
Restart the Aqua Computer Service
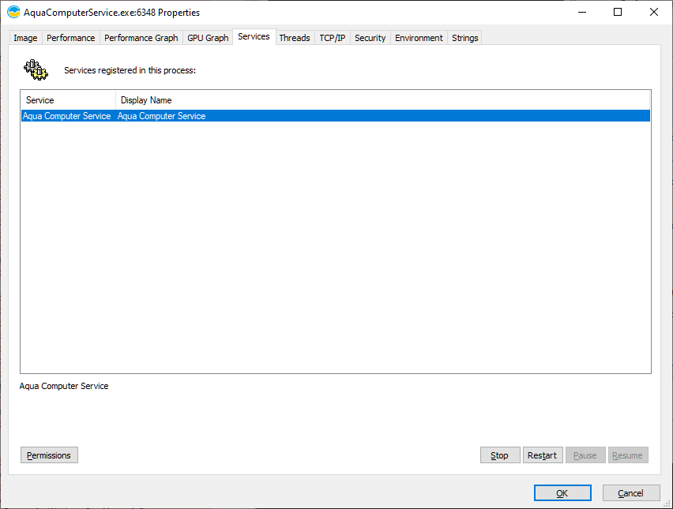point(543,455)
